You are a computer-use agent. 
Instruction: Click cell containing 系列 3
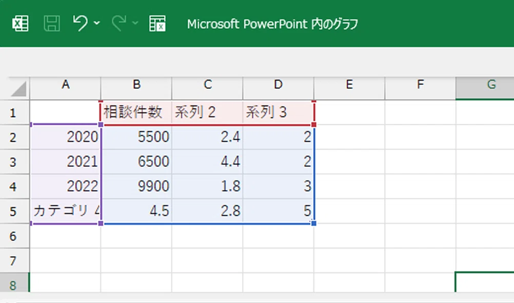click(x=279, y=112)
